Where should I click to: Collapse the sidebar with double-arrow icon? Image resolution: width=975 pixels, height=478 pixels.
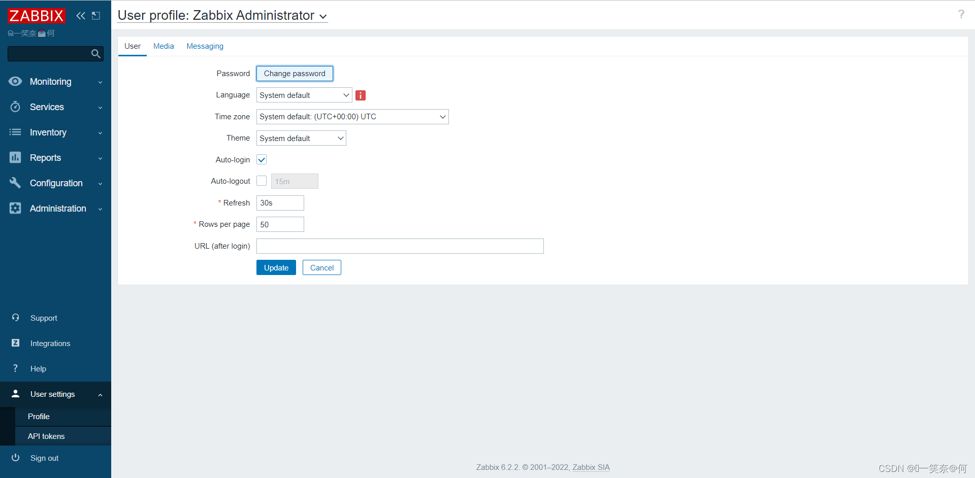point(81,16)
